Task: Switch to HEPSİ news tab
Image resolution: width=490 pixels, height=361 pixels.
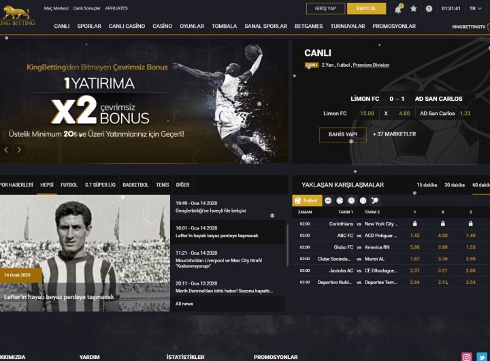Action: point(47,185)
